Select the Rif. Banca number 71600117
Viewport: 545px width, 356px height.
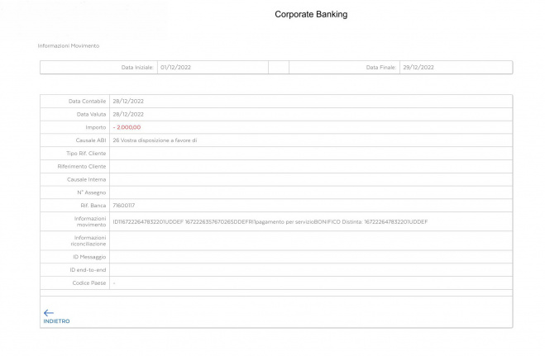pos(124,205)
